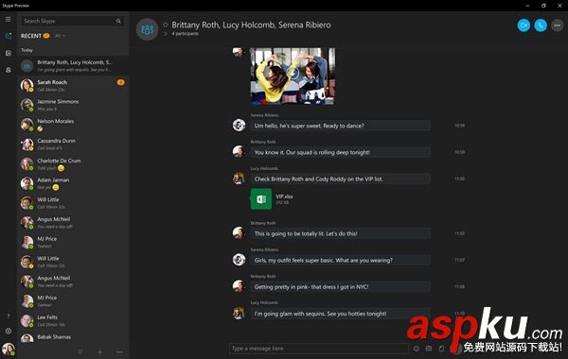The image size is (568, 359).
Task: Open the Charlotte De Crum conversation
Action: click(73, 163)
